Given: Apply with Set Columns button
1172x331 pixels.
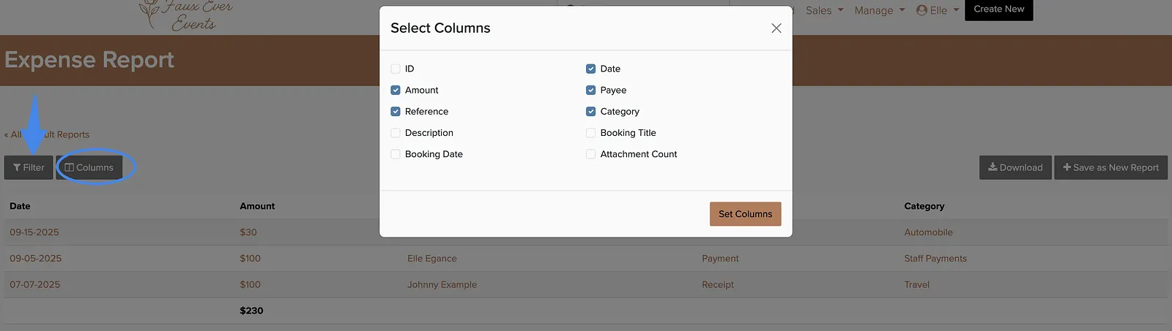Looking at the screenshot, I should click(745, 214).
